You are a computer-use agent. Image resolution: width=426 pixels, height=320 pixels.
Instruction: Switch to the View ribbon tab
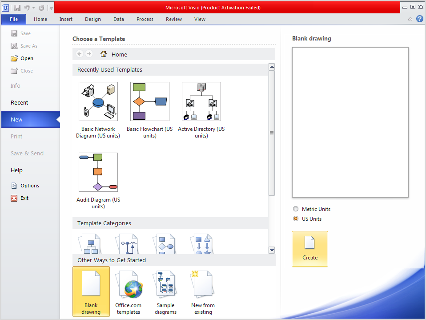point(200,19)
